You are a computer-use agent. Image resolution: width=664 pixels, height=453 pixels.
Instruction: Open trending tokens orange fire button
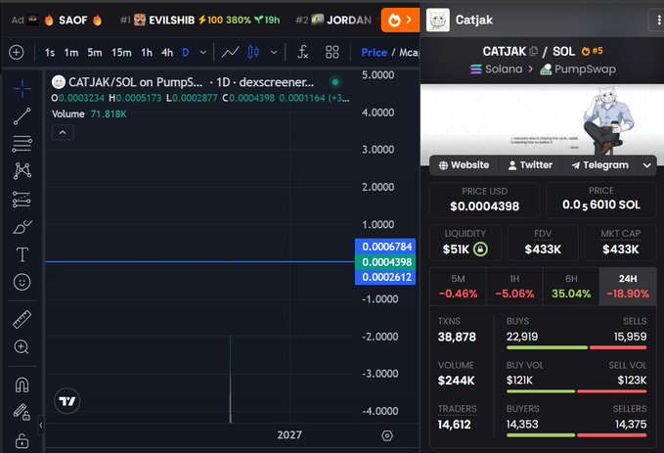click(400, 20)
